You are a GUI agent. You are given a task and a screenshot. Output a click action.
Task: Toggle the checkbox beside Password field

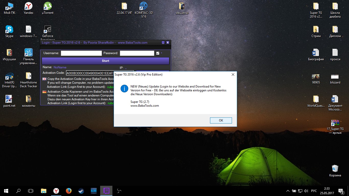pos(158,53)
